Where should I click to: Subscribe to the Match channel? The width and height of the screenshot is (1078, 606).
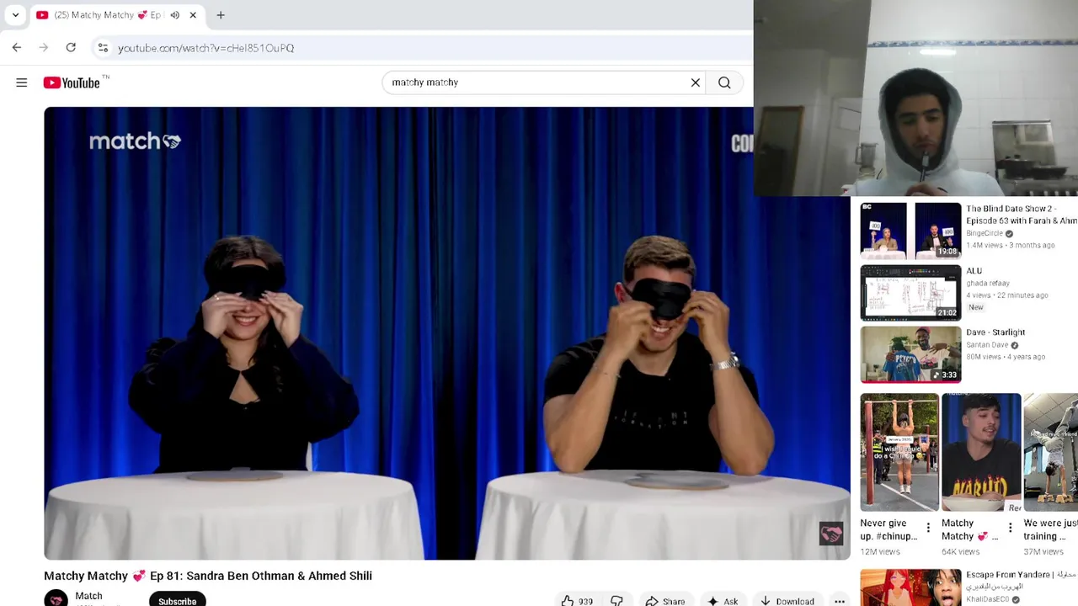(178, 600)
